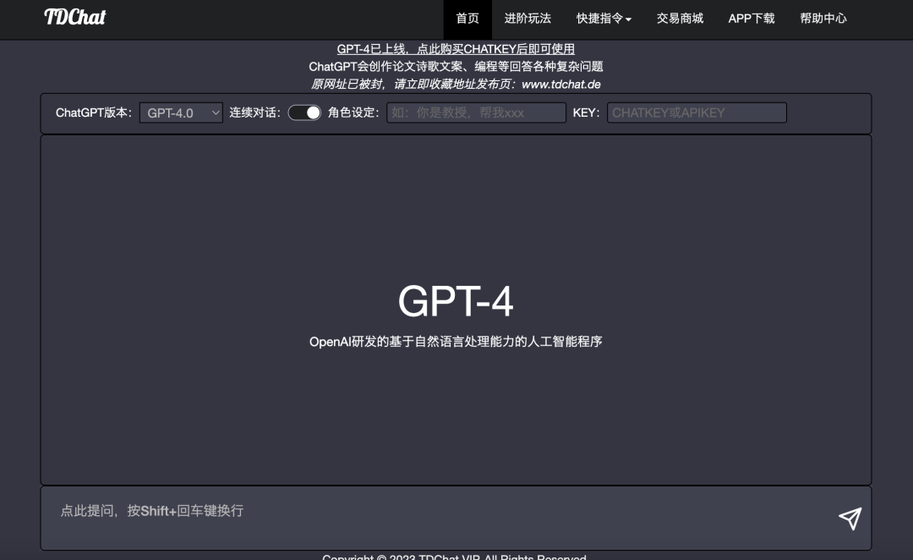Click the ChatGPT版本 label
The width and height of the screenshot is (913, 560).
tap(94, 113)
